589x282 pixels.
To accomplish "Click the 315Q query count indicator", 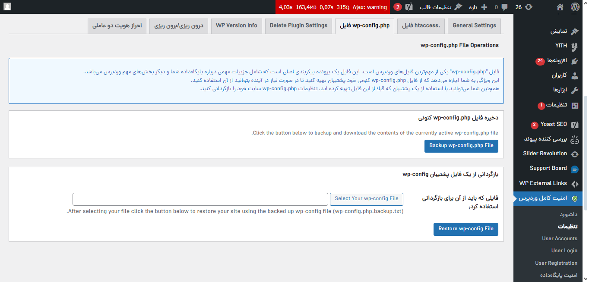I will [343, 7].
